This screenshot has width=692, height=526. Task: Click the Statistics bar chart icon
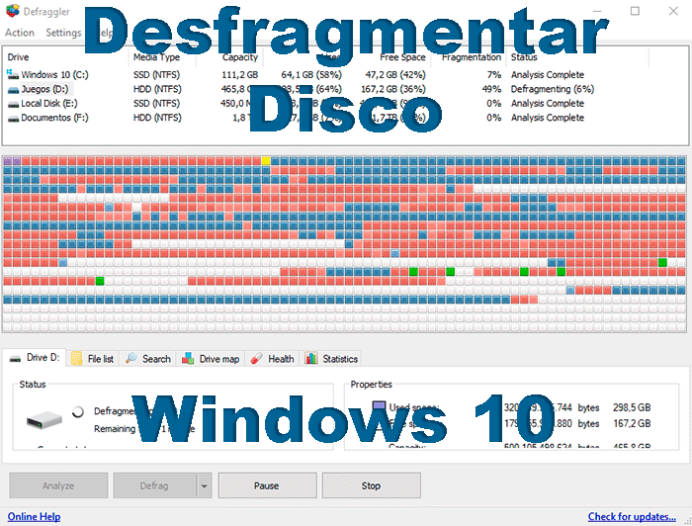pyautogui.click(x=311, y=358)
